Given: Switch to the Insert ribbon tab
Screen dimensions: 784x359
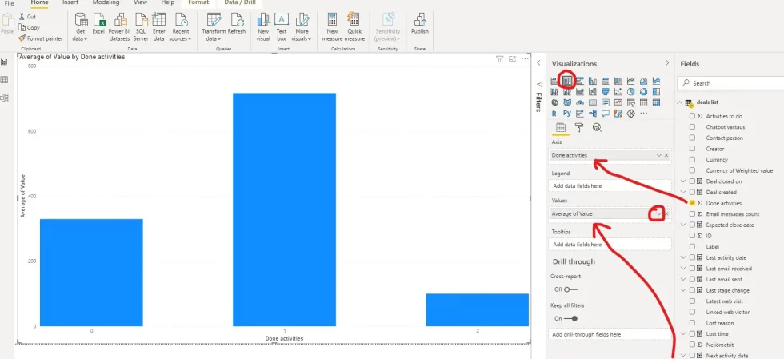Looking at the screenshot, I should 70,3.
